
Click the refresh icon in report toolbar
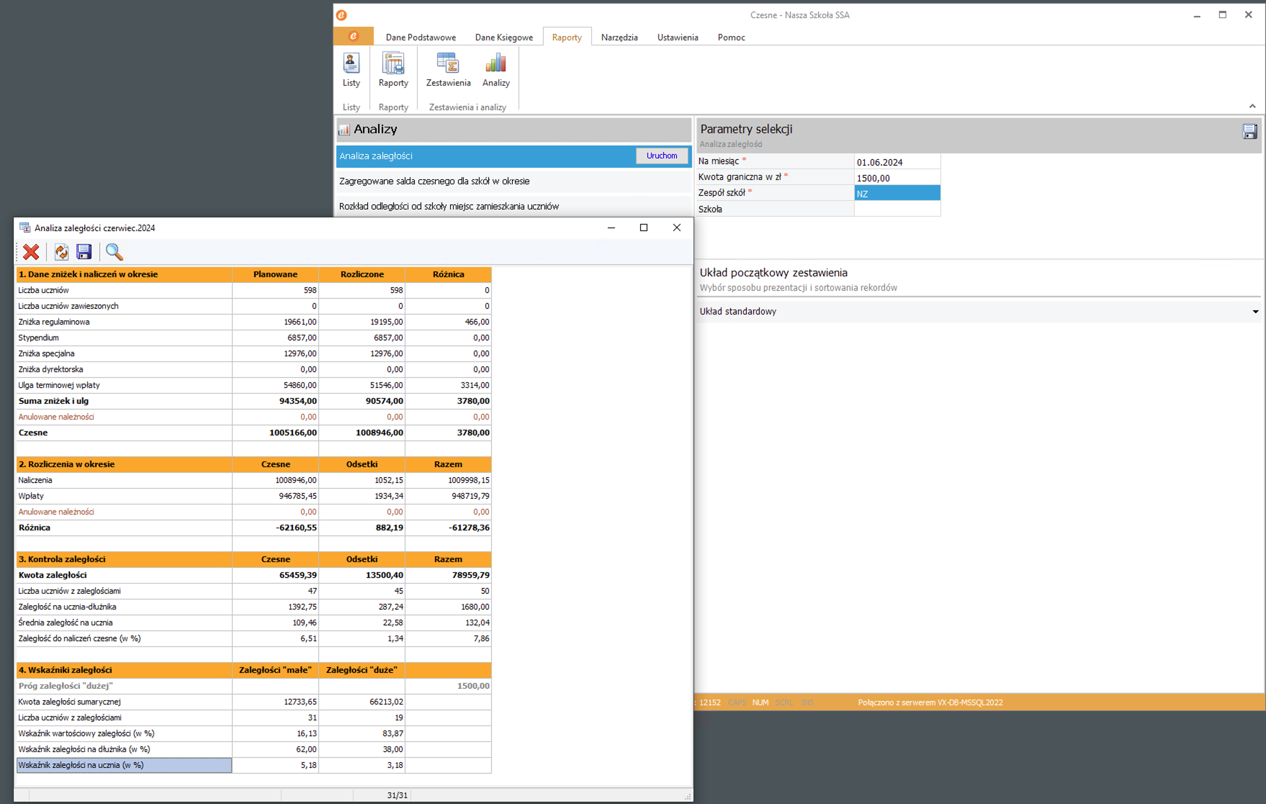[x=62, y=252]
